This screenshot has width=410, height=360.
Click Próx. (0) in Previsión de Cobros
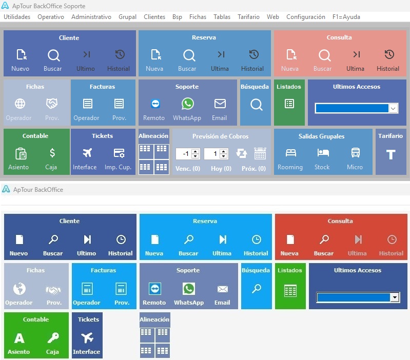254,169
